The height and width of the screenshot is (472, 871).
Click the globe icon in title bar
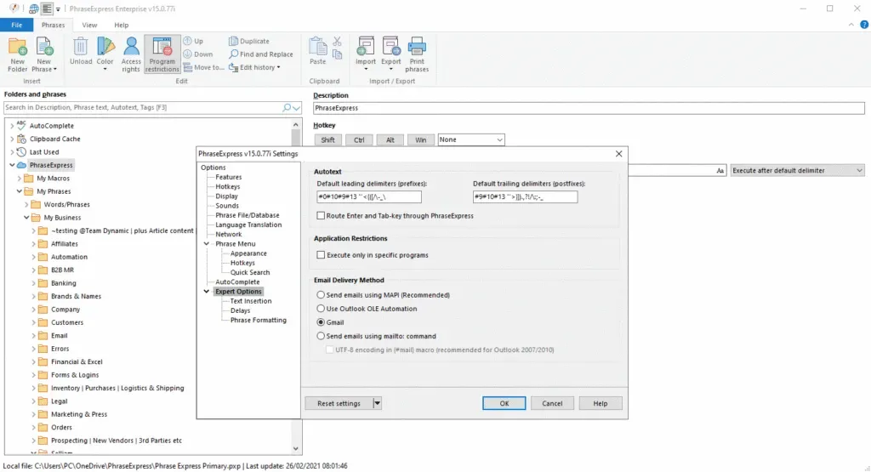(x=34, y=9)
